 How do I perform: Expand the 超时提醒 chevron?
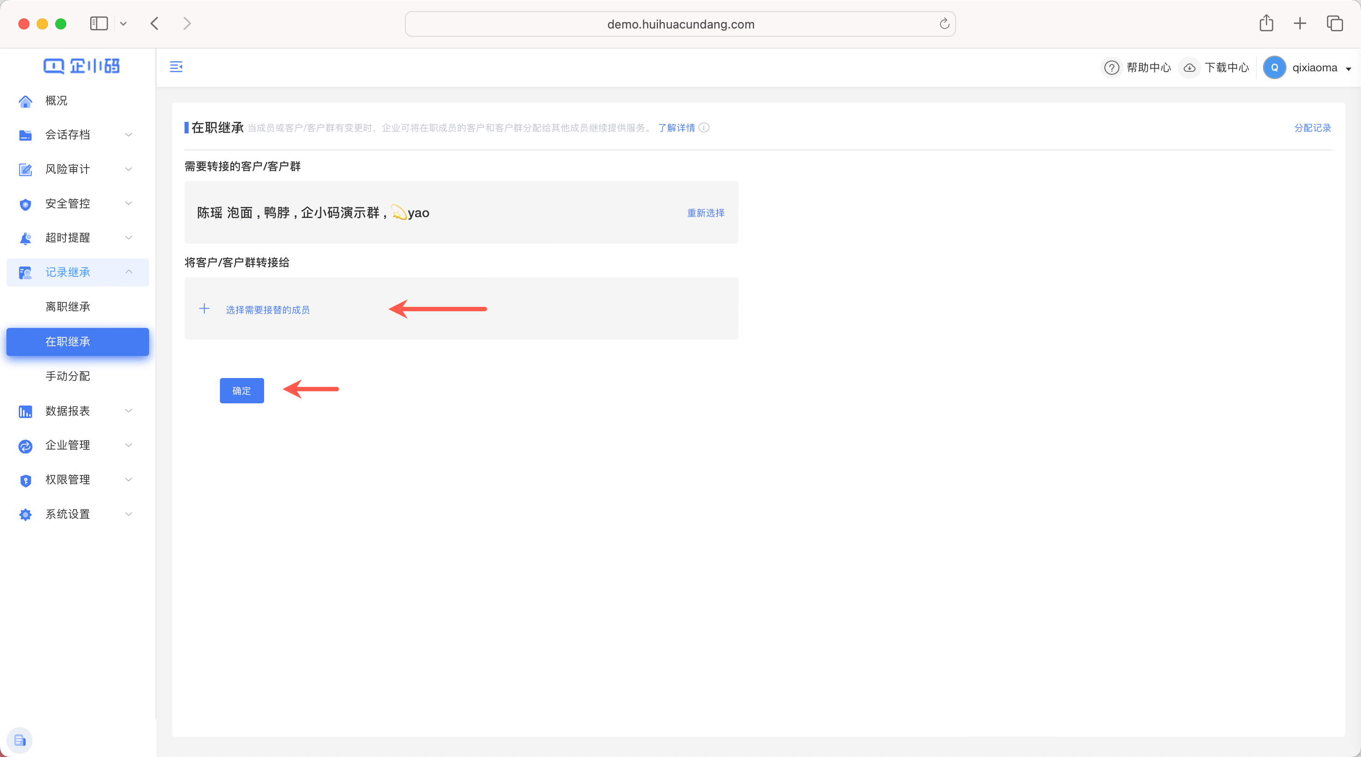128,238
